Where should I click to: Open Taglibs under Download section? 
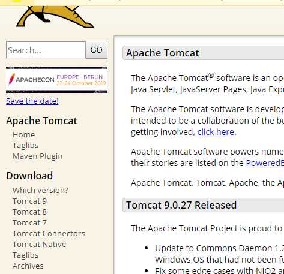[25, 255]
